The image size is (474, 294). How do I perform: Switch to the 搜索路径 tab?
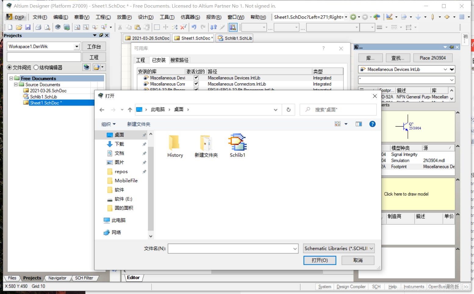(179, 60)
